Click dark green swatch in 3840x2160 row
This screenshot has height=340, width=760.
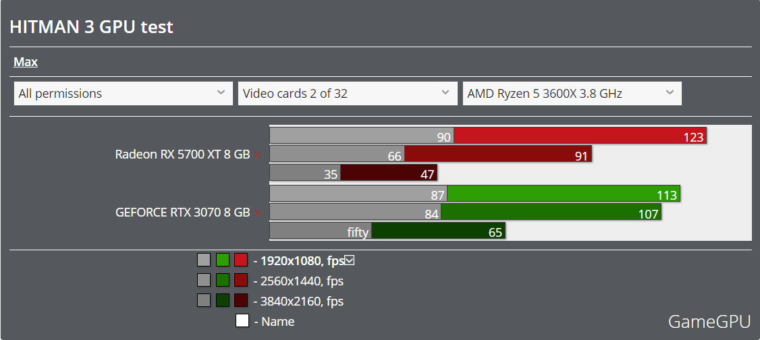tap(223, 300)
